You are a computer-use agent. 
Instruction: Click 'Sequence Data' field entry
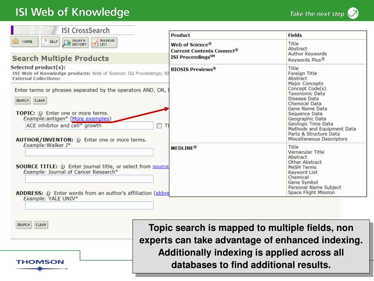click(305, 114)
